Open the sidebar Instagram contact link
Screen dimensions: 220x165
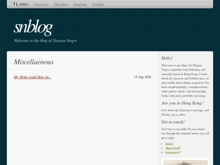coord(172,152)
